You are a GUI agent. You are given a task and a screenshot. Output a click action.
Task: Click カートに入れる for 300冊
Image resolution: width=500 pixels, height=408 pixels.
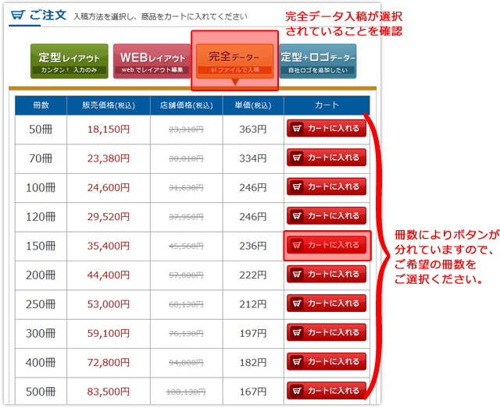pos(327,332)
